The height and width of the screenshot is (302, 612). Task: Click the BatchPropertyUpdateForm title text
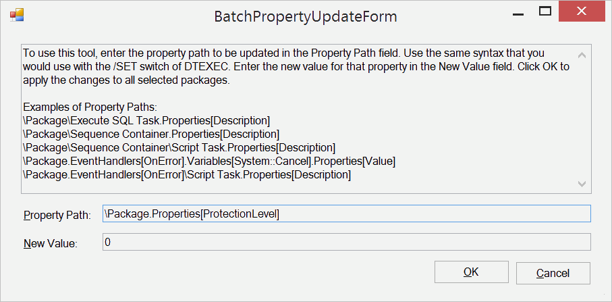point(306,15)
